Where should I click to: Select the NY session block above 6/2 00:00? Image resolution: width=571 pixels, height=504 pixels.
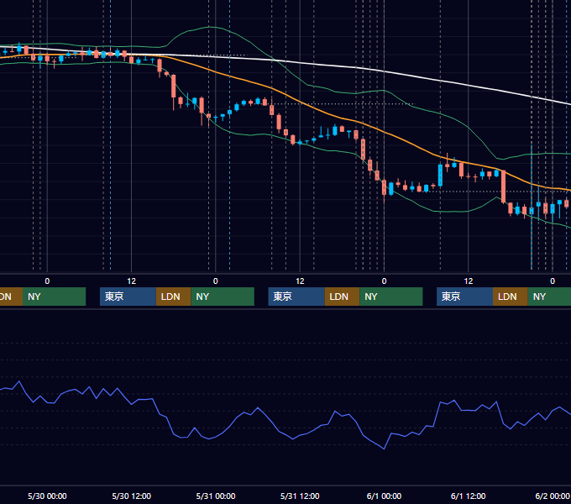(x=549, y=297)
